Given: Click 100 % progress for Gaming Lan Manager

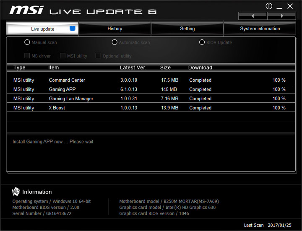Looking at the screenshot, I should point(279,99).
